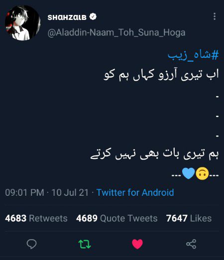Visit the @Aladdin-Naam_Toh_Suna_Hoga handle
The image size is (224, 260).
click(116, 32)
